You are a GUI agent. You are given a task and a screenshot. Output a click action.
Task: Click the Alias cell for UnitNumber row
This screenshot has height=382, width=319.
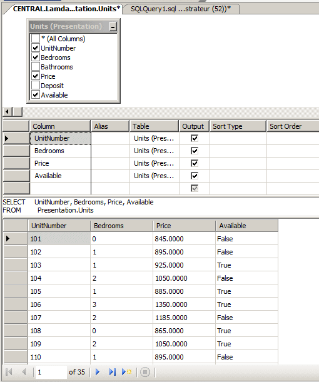[110, 138]
